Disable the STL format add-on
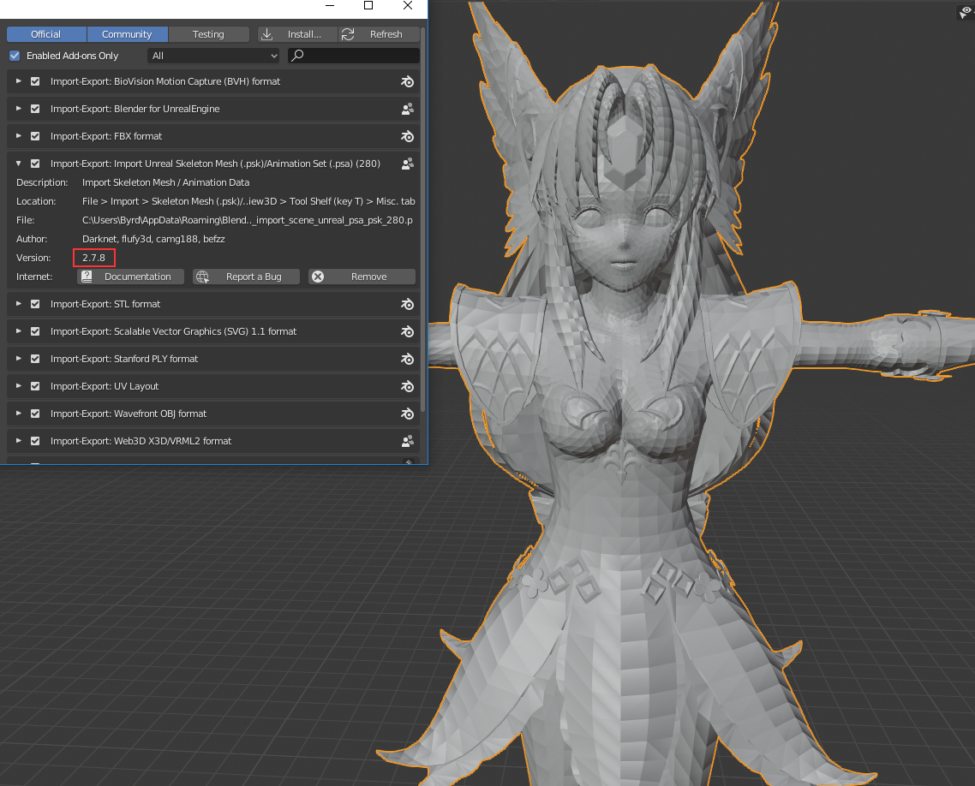This screenshot has height=786, width=975. [x=35, y=304]
